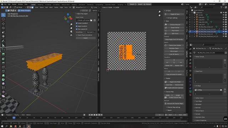
Task: Toggle Select Through option
Action: point(24,11)
